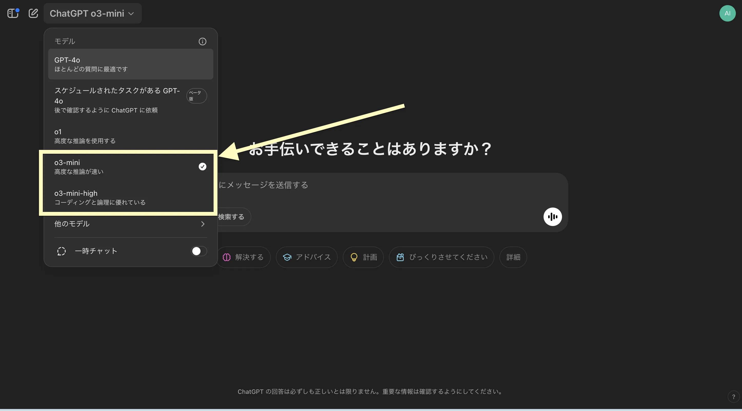
Task: Start a new chat with pencil icon
Action: pyautogui.click(x=33, y=13)
